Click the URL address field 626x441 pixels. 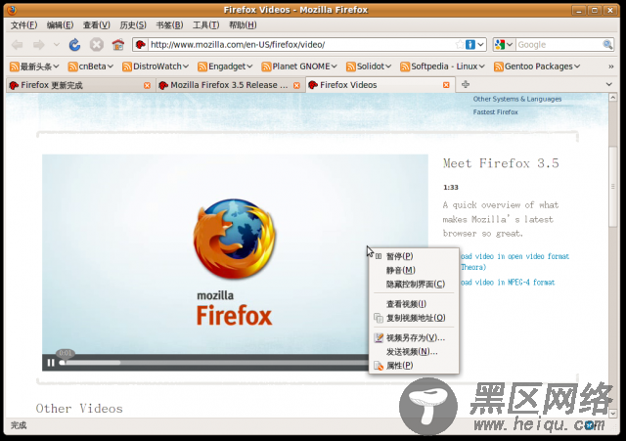301,45
